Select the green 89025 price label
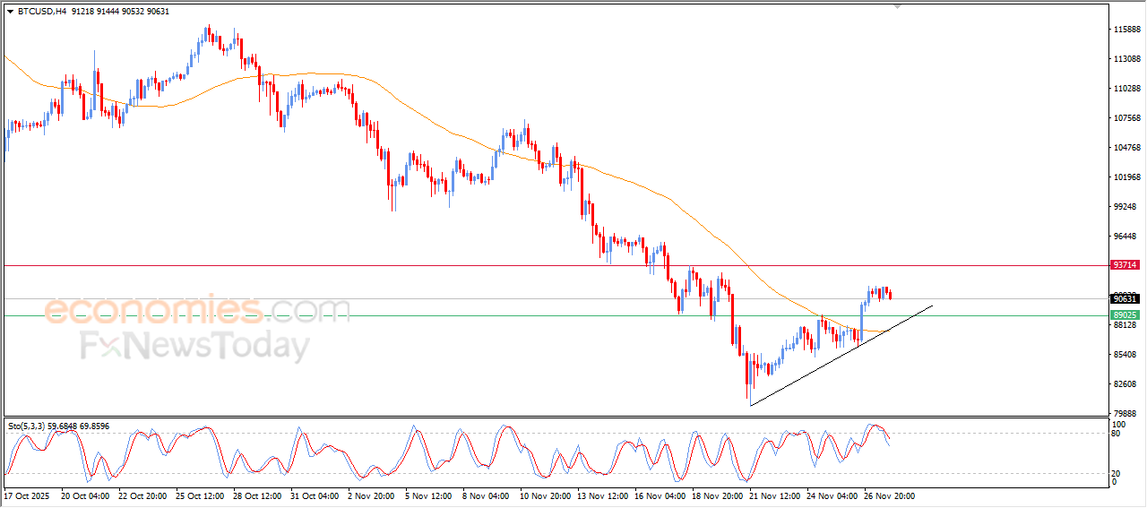The width and height of the screenshot is (1147, 508). [x=1125, y=315]
